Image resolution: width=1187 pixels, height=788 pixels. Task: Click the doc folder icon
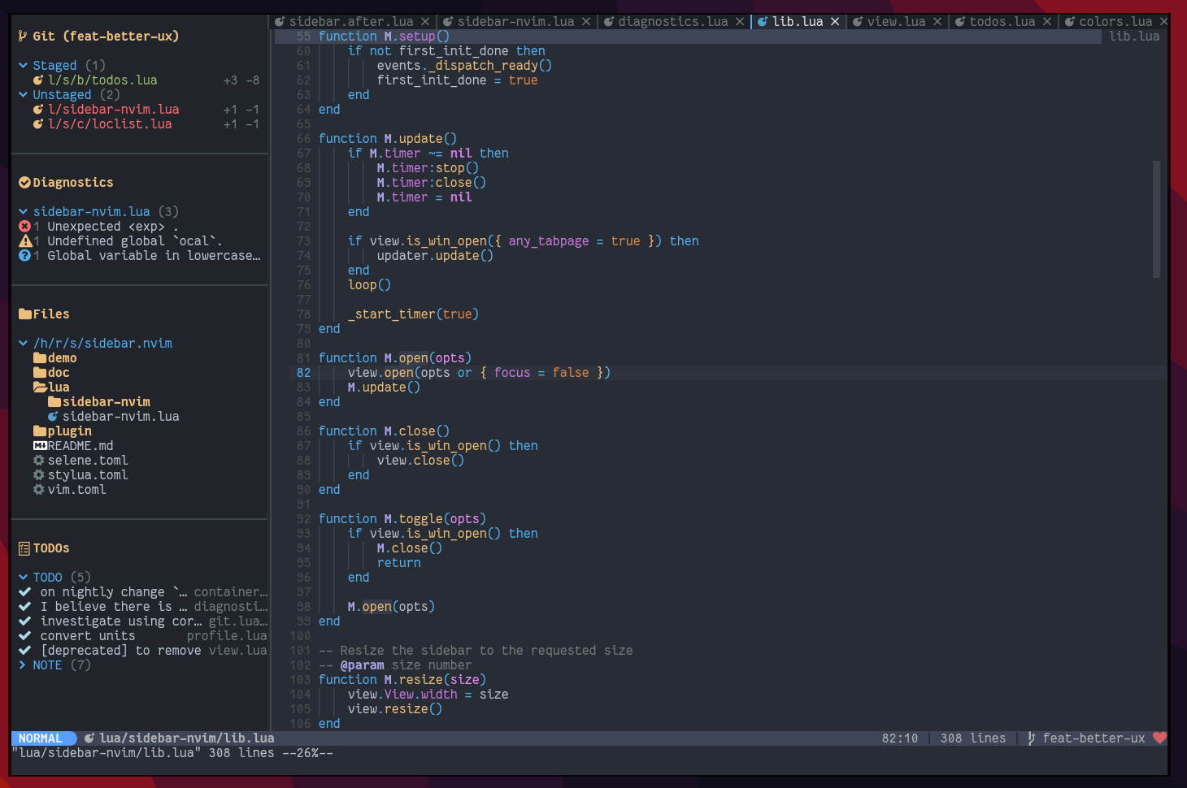[x=40, y=373]
